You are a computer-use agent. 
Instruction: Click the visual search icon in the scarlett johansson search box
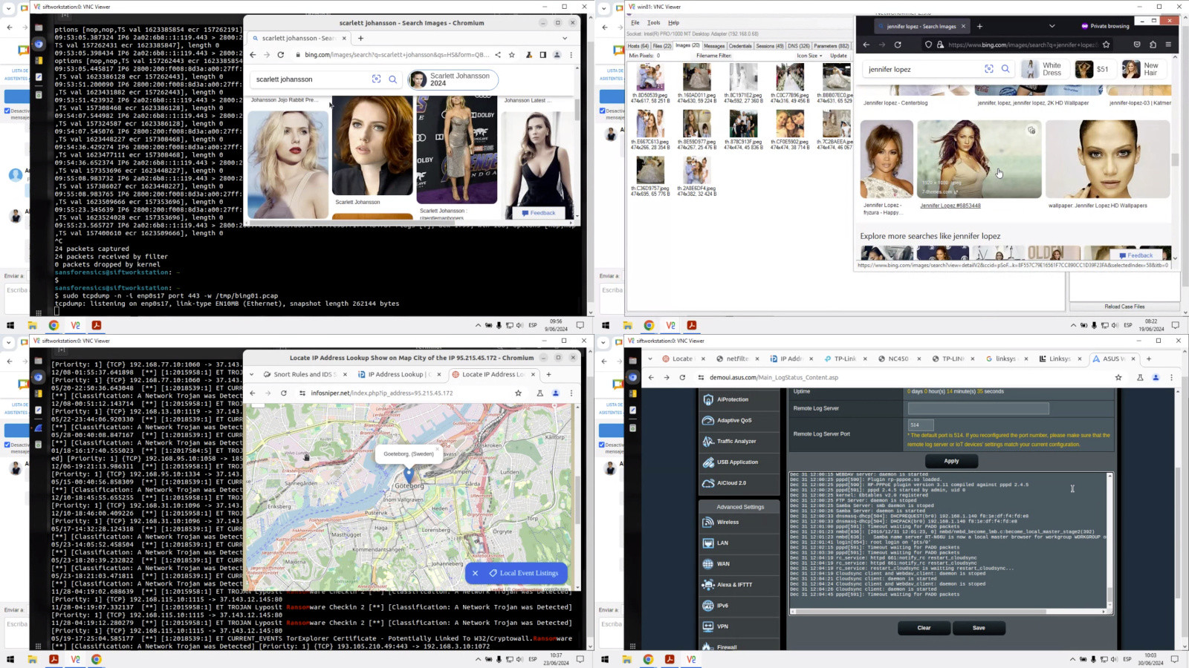point(376,79)
